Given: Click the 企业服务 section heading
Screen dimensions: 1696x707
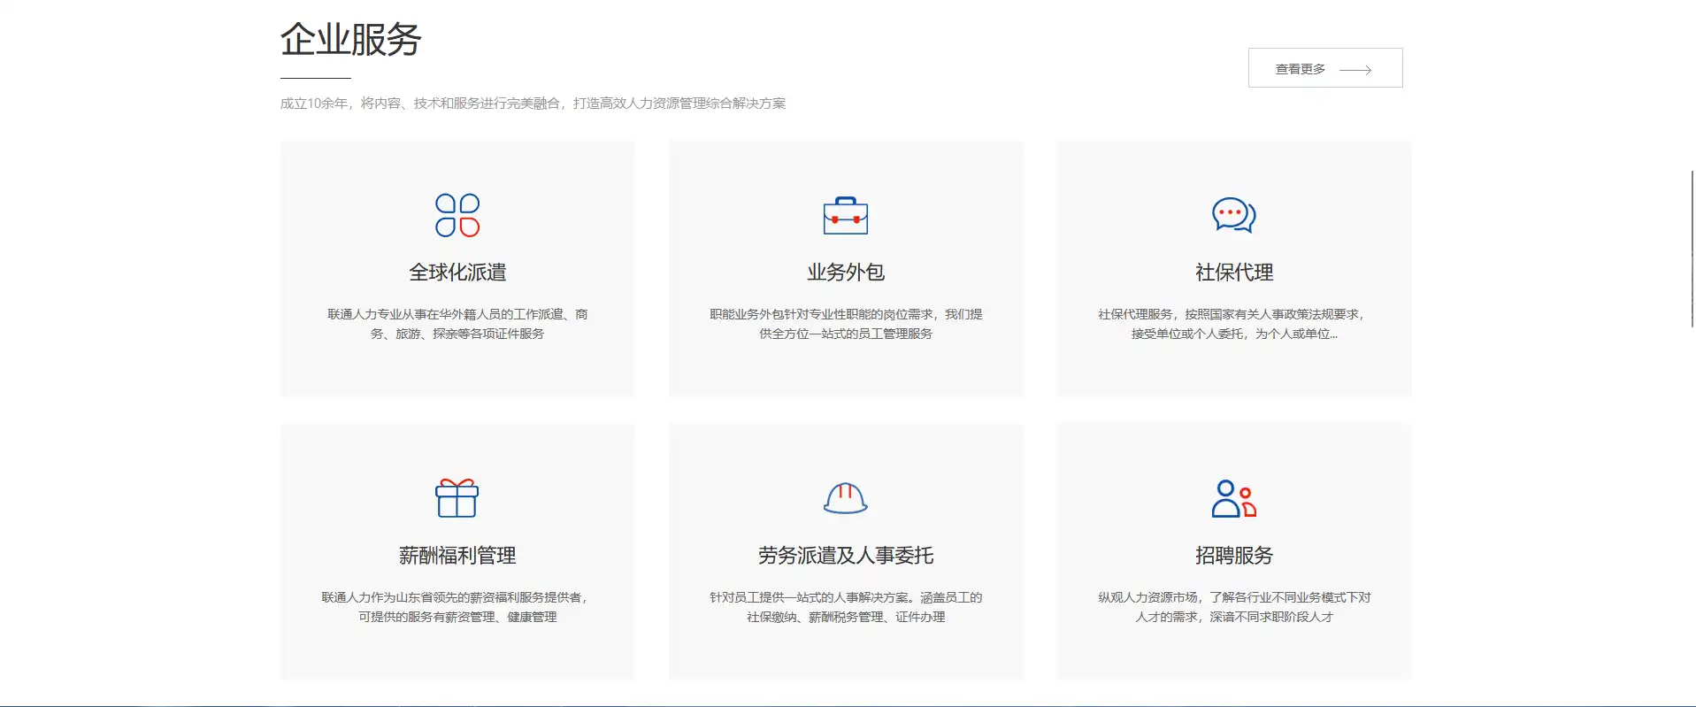Looking at the screenshot, I should (350, 40).
